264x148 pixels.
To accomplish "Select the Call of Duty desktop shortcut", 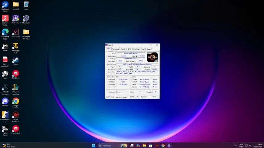I will coord(5,131).
